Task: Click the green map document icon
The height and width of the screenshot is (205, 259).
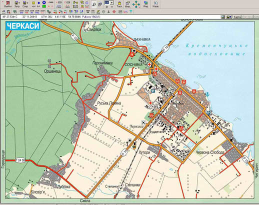Action: click(15, 11)
